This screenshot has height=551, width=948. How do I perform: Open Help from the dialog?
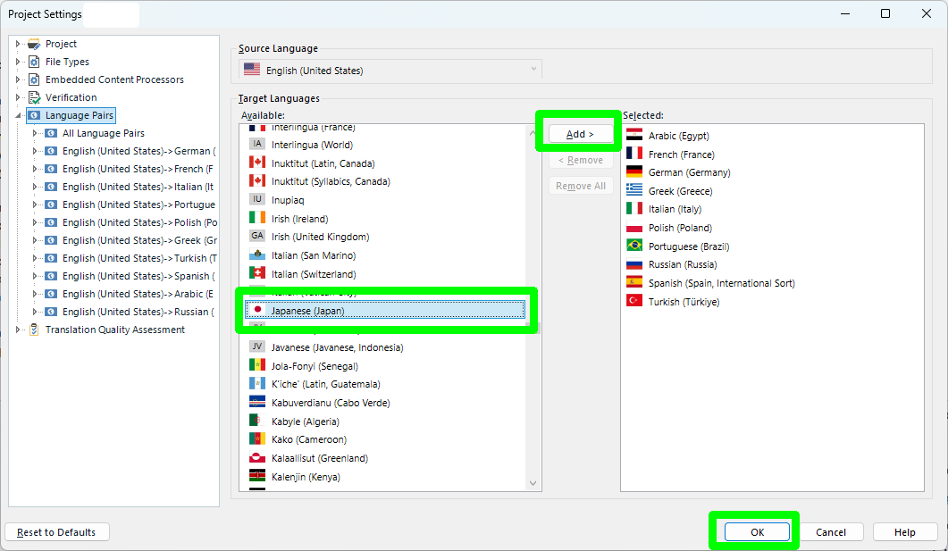[904, 531]
